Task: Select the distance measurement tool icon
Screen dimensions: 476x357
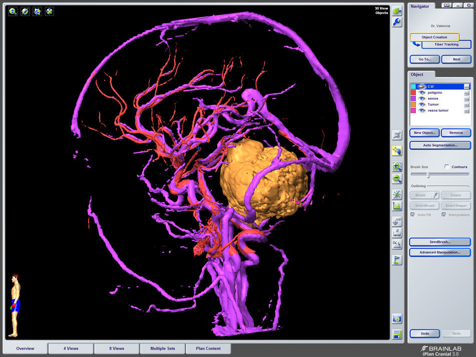Action: point(397,233)
